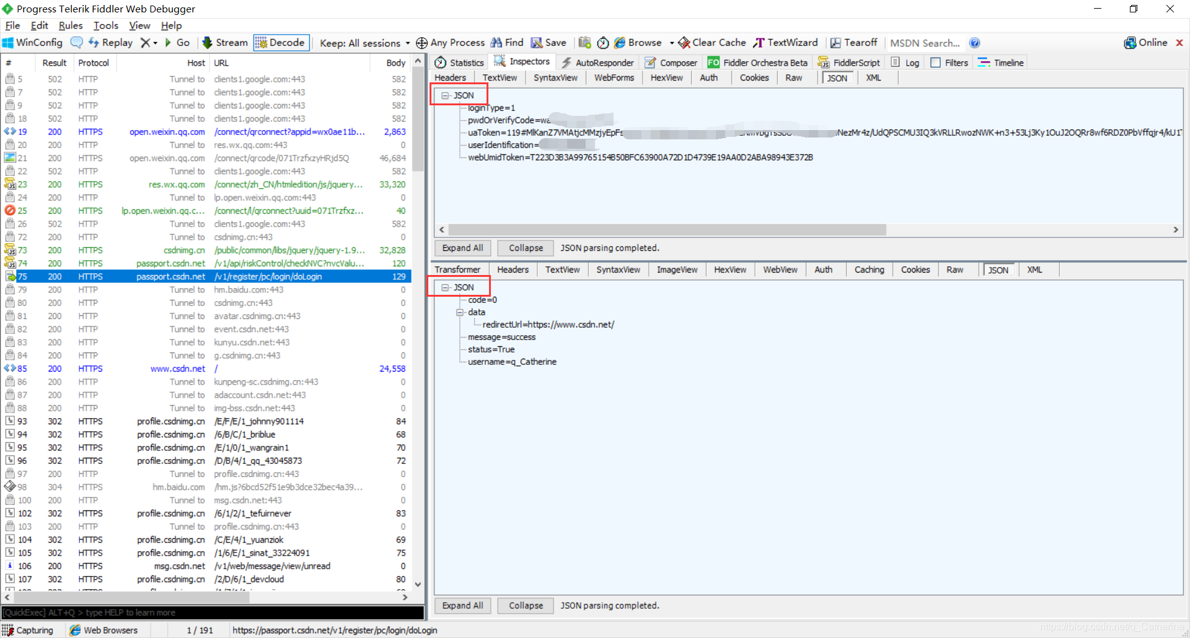Viewport: 1190px width, 638px height.
Task: Switch to the Statistics tab
Action: 459,63
